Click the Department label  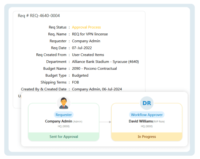point(56,62)
